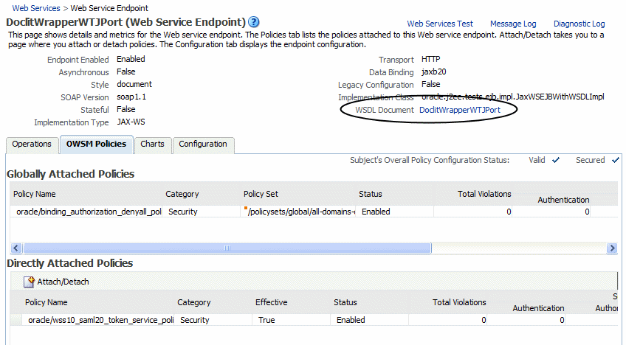Click Security category of wss10_saml20 policy

(194, 320)
